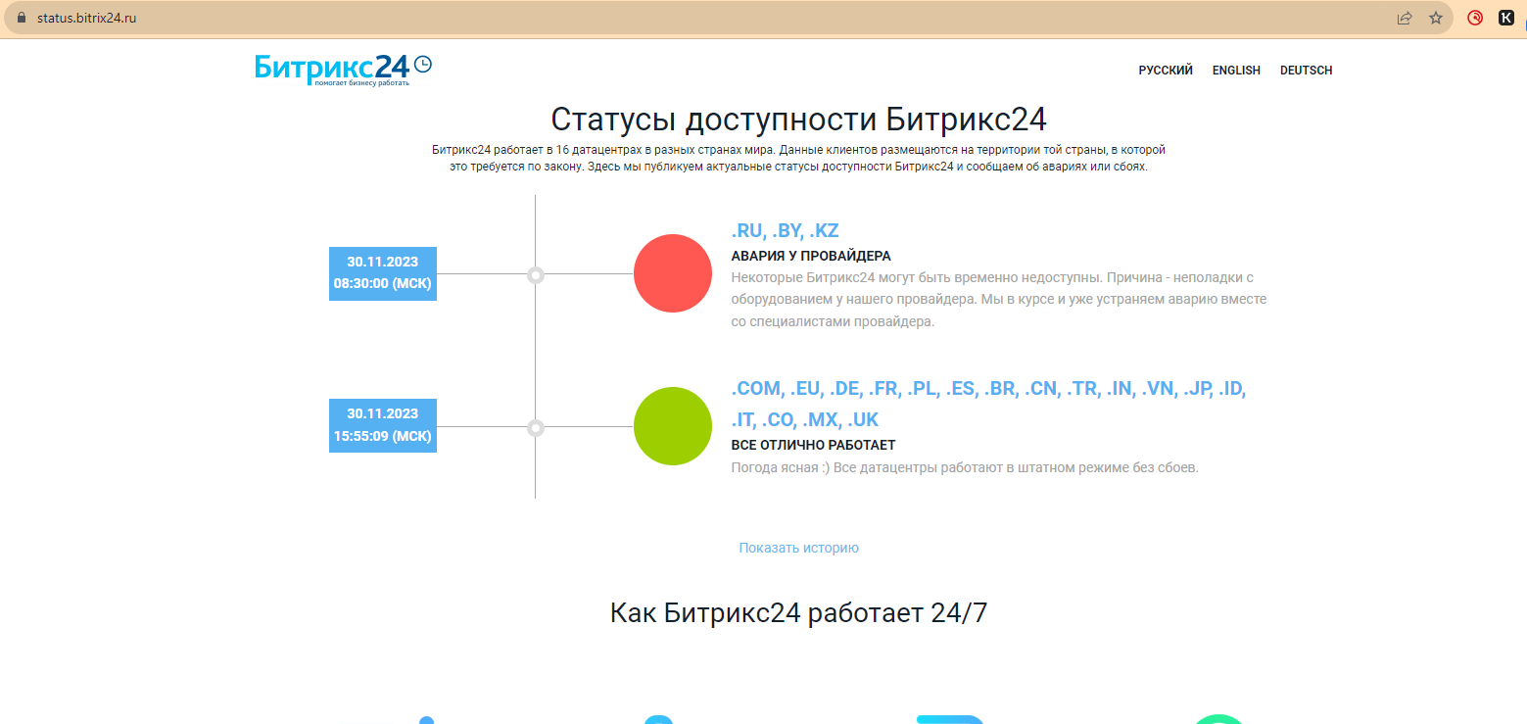This screenshot has width=1527, height=724.
Task: Click Показать историю link
Action: (x=798, y=548)
